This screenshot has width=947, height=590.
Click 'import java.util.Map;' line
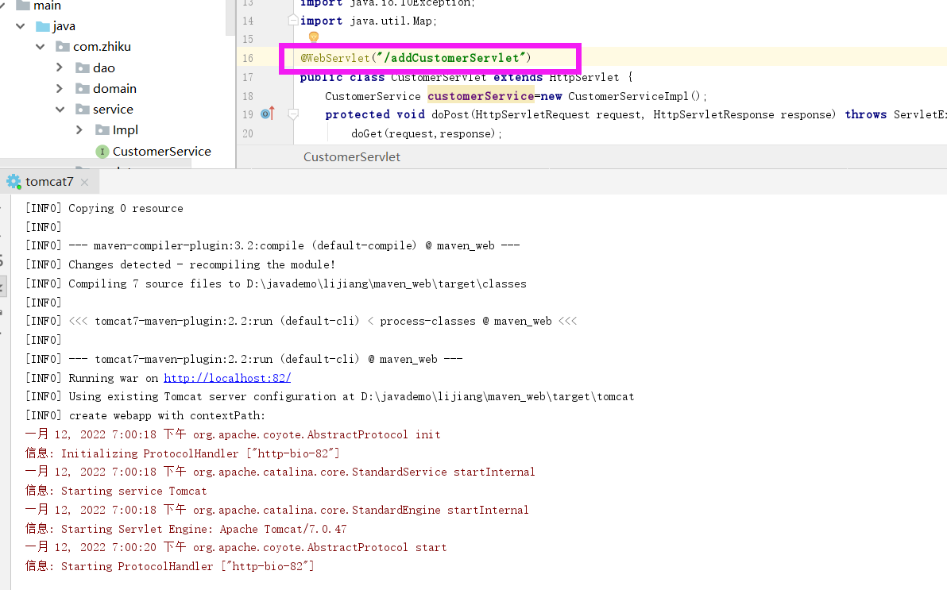369,21
